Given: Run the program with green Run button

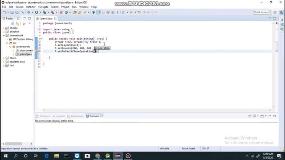Looking at the screenshot, I should 37,12.
